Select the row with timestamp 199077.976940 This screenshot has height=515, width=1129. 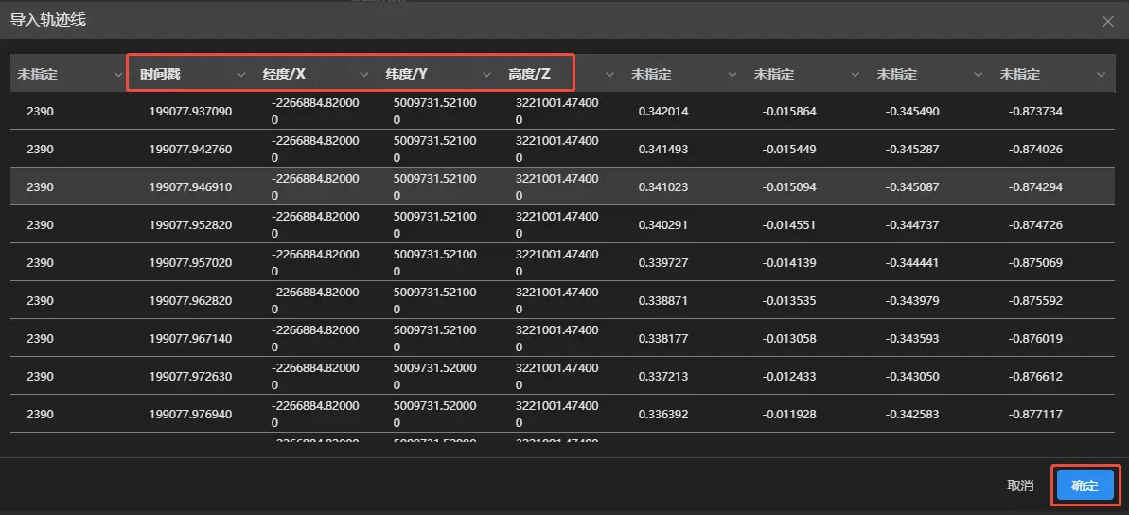[190, 415]
